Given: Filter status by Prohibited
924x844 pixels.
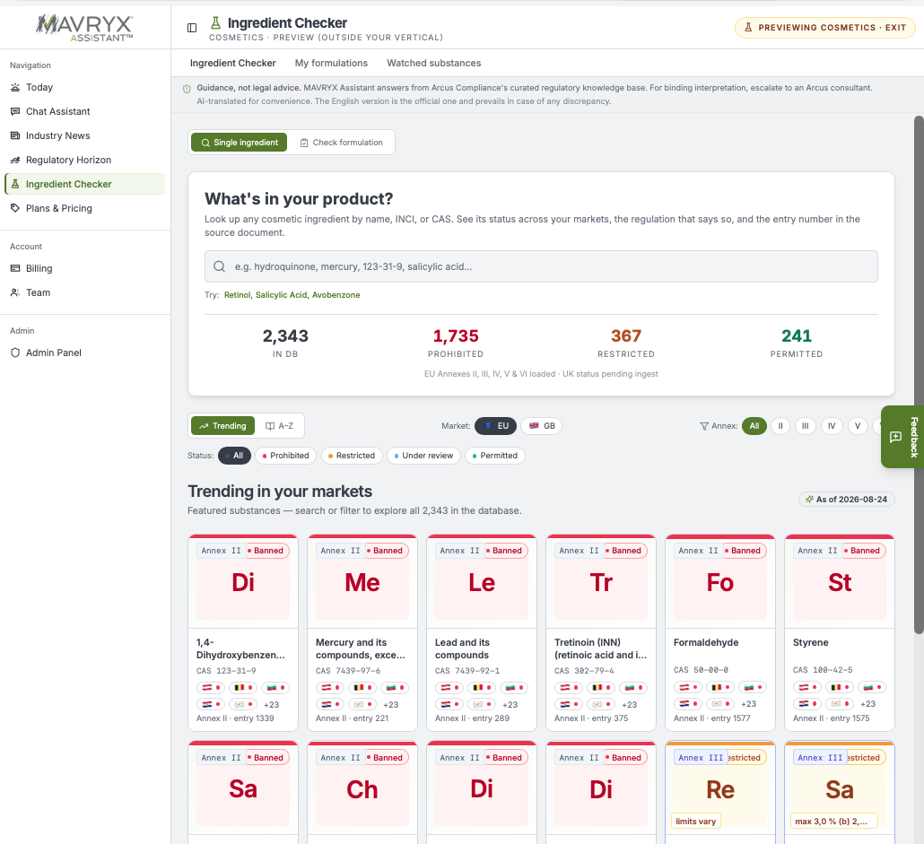Looking at the screenshot, I should tap(286, 456).
